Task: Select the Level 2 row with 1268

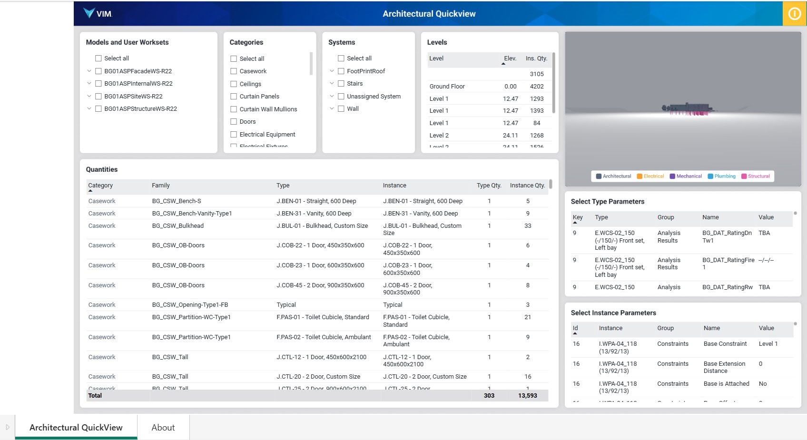Action: click(490, 135)
